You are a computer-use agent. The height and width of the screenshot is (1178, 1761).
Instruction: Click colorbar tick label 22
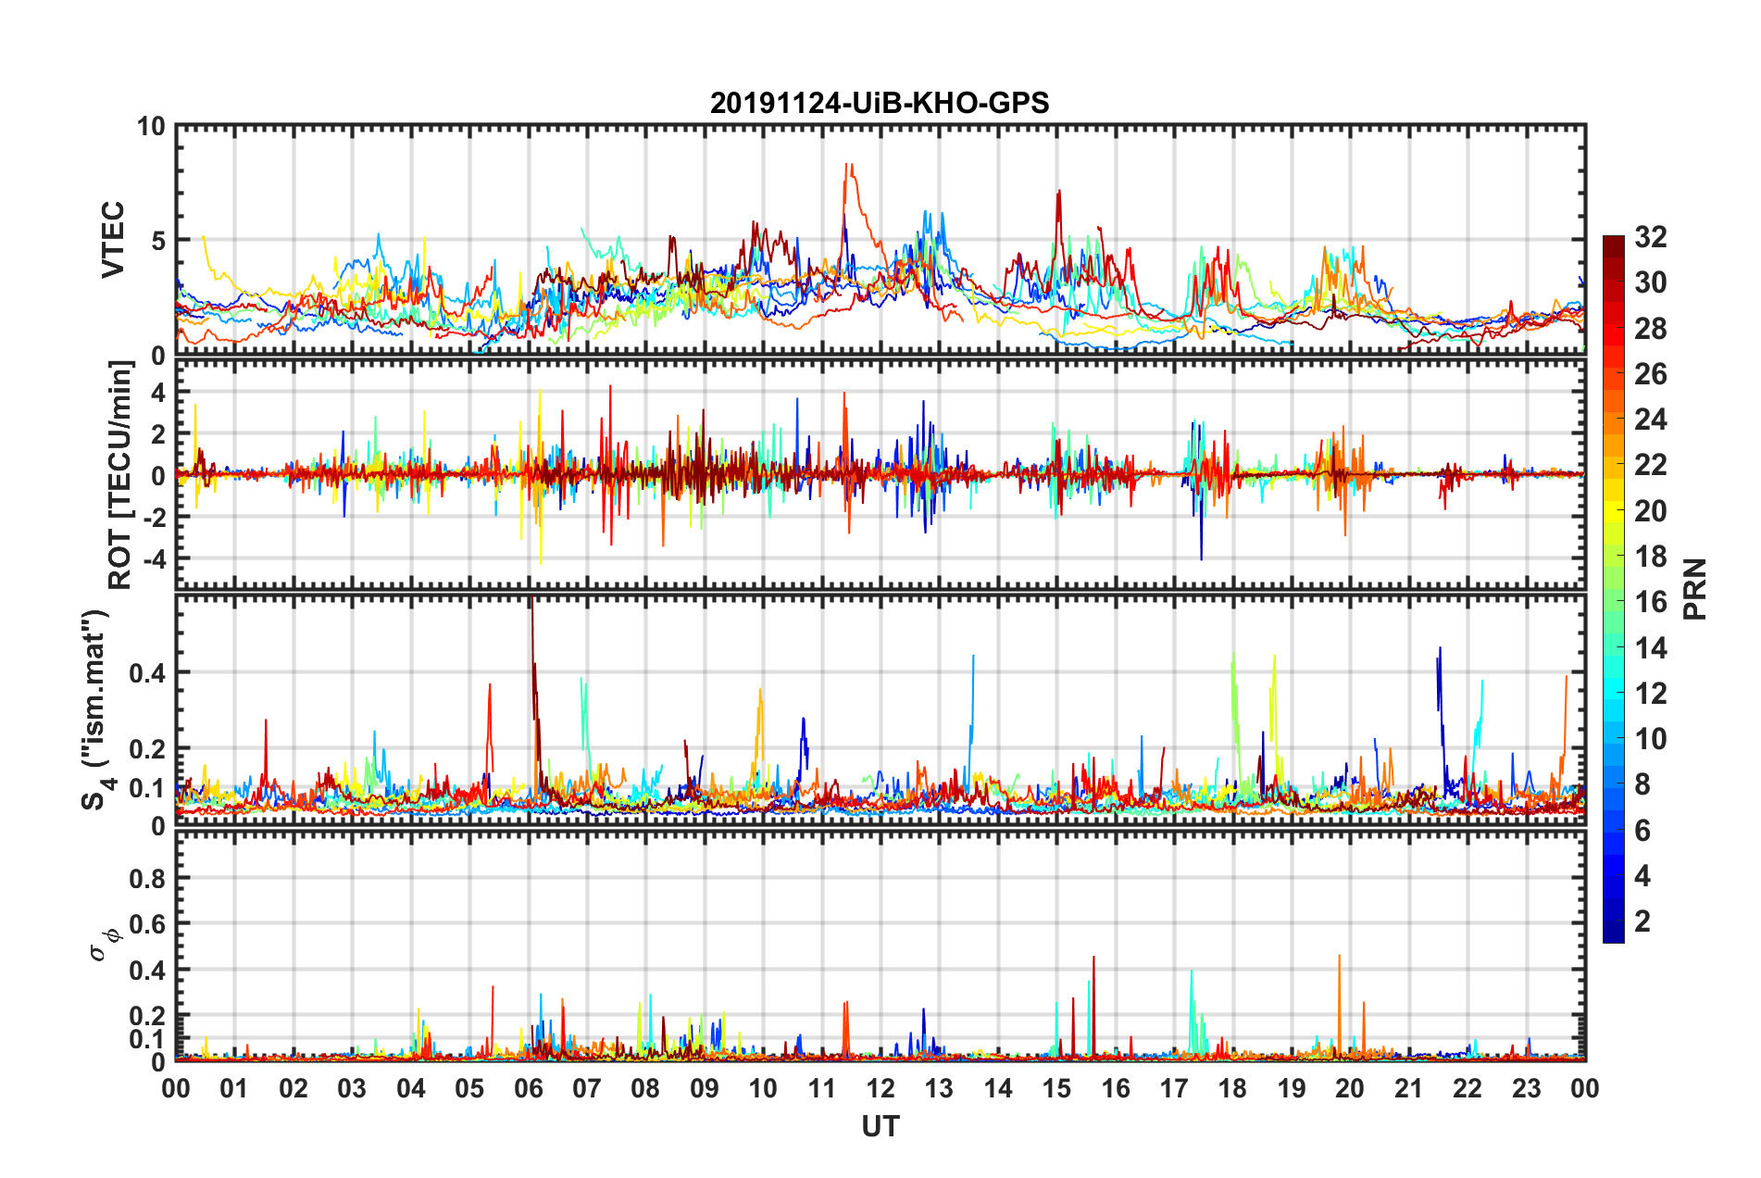1650,465
